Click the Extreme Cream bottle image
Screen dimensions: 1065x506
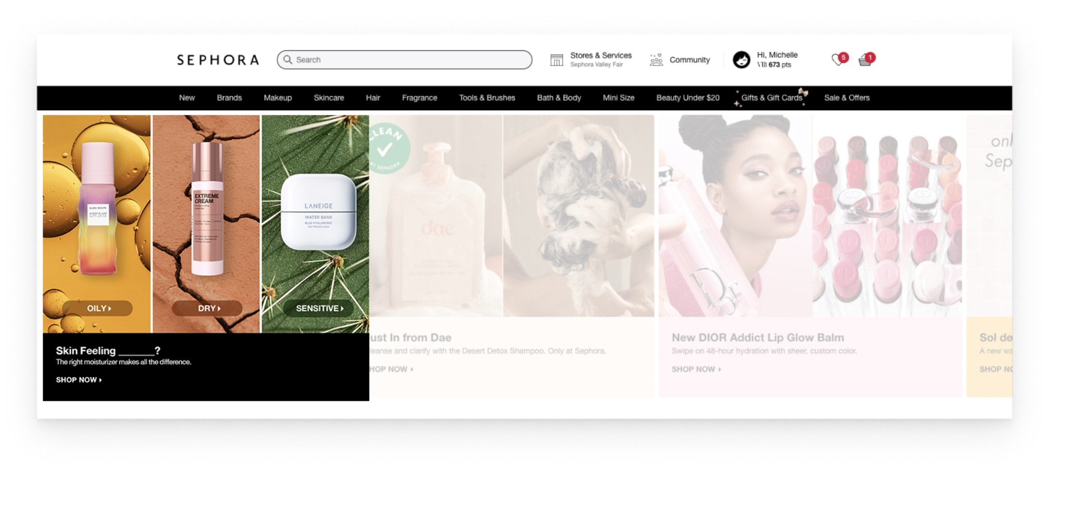(x=208, y=208)
